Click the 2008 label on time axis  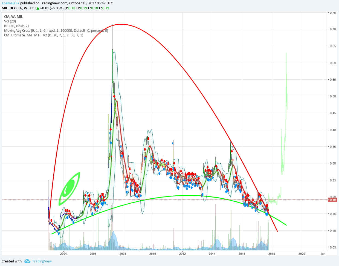123,254
